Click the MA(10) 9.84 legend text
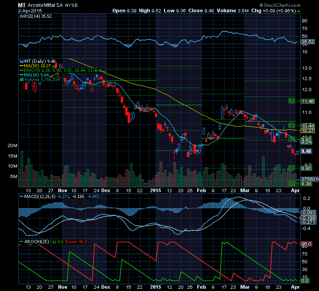 click(36, 75)
